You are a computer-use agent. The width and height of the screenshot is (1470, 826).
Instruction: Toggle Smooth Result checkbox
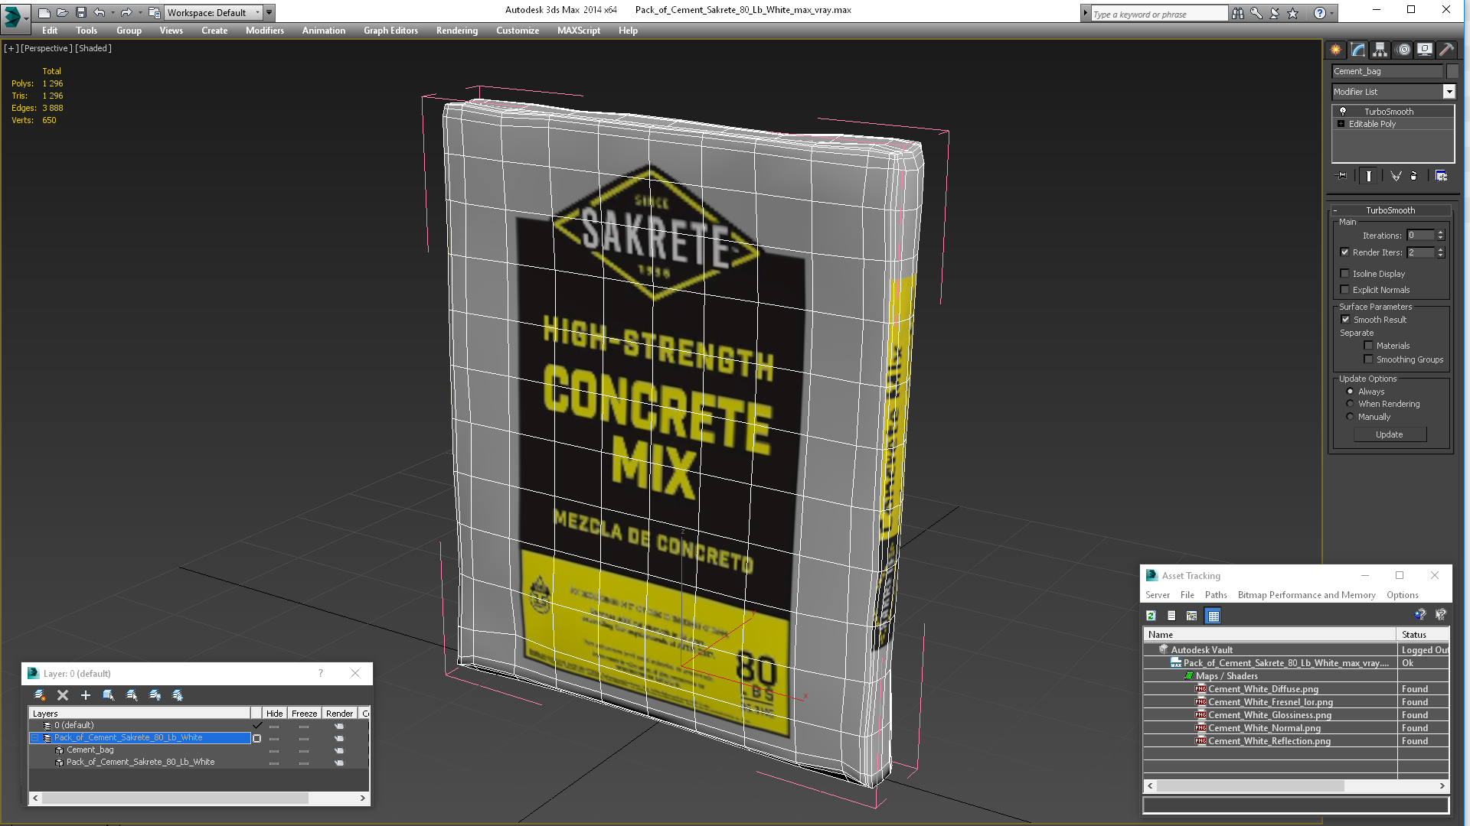(x=1345, y=320)
